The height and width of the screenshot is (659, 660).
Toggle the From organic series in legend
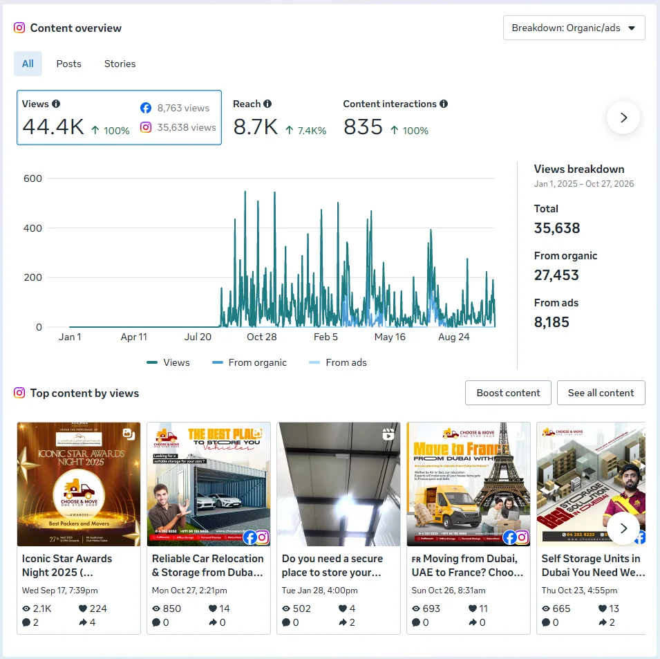click(x=249, y=362)
